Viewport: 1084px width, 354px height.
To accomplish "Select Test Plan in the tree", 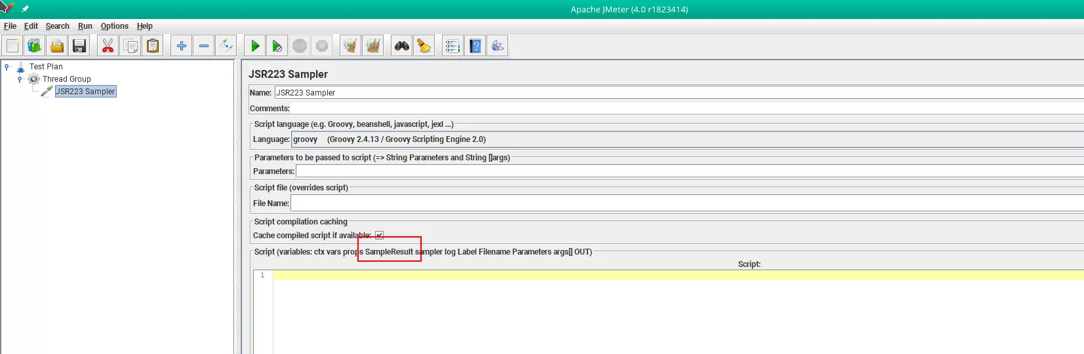I will 46,67.
